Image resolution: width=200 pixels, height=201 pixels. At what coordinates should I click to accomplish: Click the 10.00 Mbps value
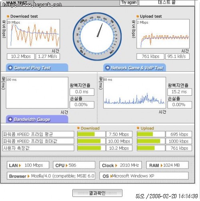click(119, 141)
